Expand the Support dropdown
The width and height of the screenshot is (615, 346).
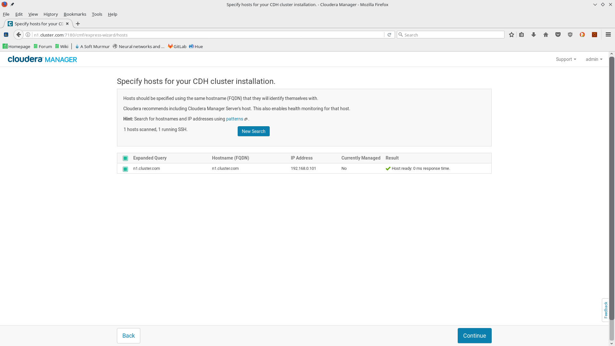pyautogui.click(x=566, y=59)
